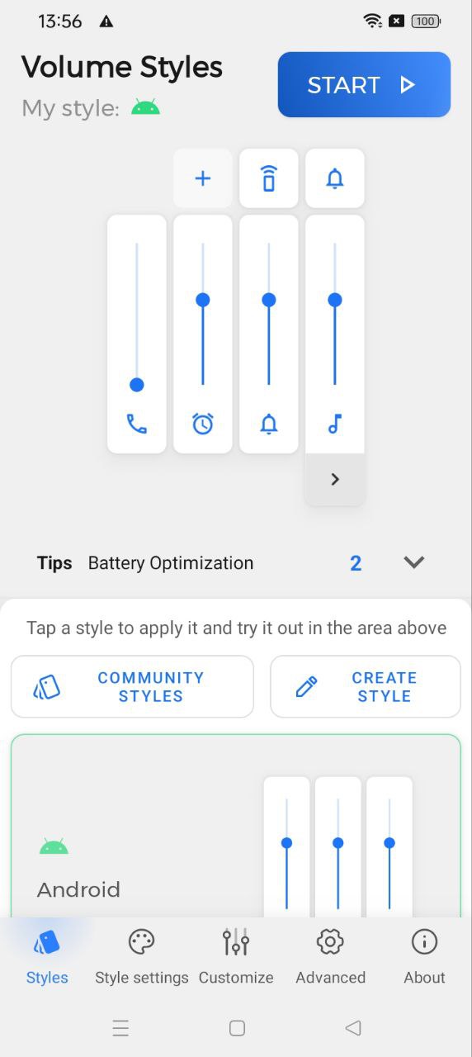The width and height of the screenshot is (472, 1057).
Task: Go to the Advanced tab
Action: click(330, 957)
